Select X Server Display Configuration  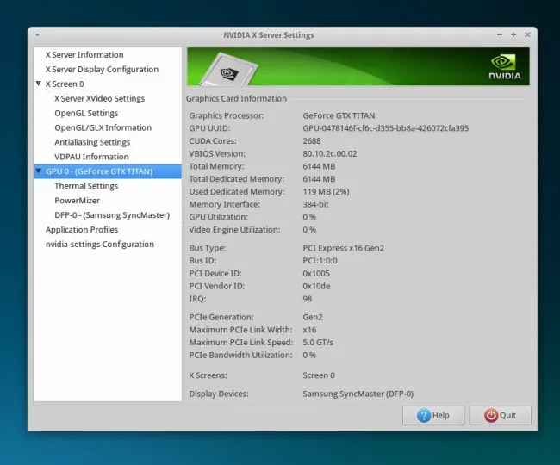point(102,70)
